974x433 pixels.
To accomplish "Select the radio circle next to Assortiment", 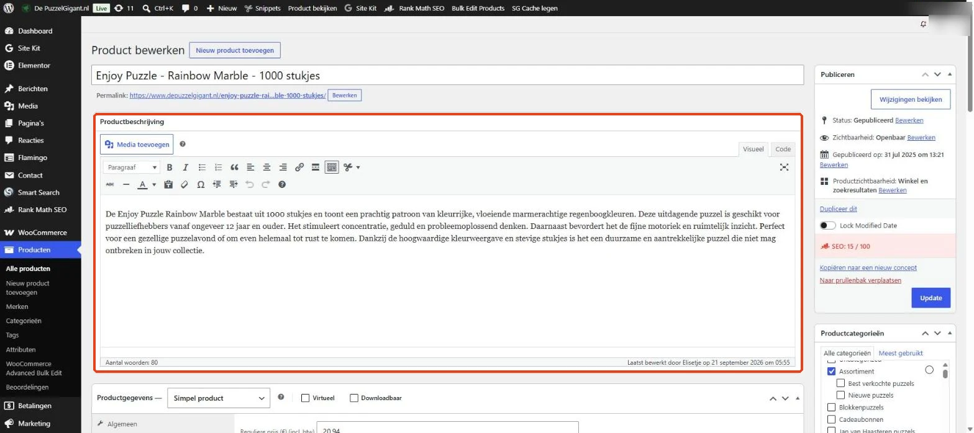I will pos(929,370).
